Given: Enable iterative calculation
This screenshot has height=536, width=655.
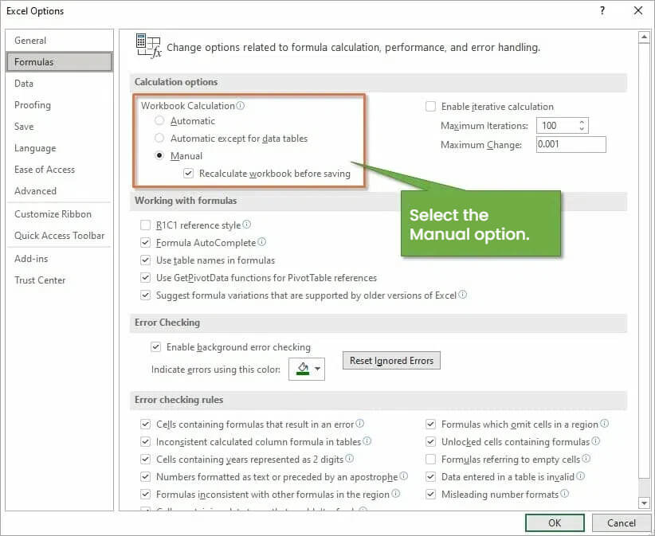Looking at the screenshot, I should [430, 106].
